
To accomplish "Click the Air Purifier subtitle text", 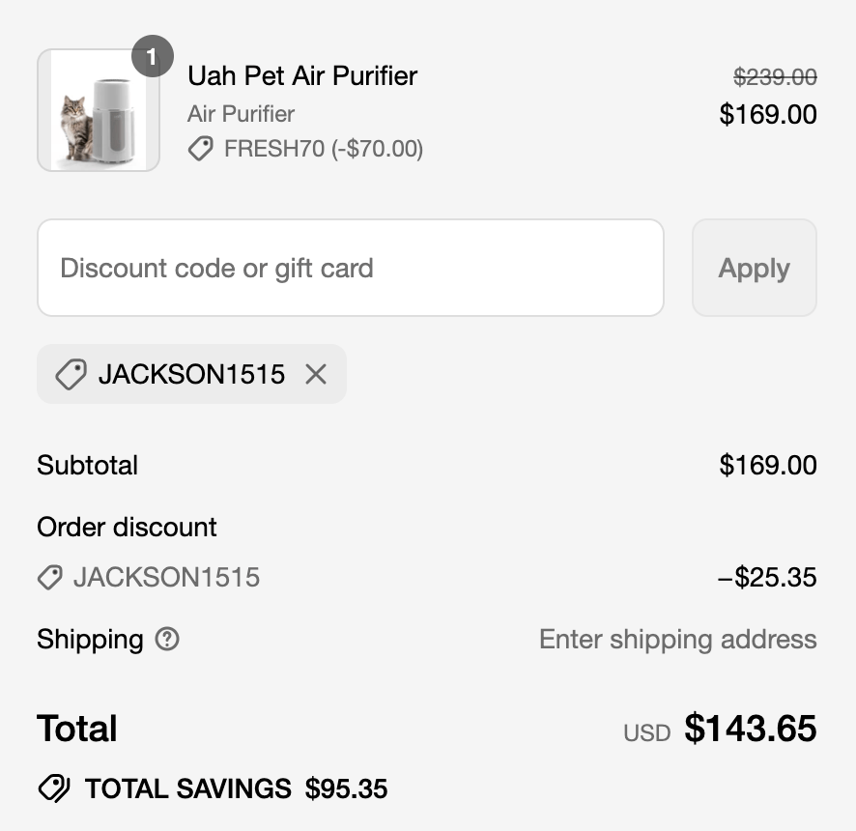I will point(241,114).
